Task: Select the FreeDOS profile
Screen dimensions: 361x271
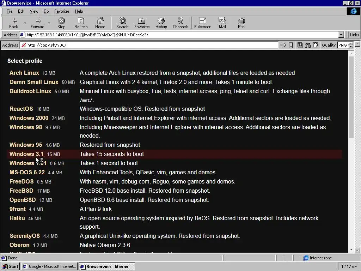Action: 22,182
